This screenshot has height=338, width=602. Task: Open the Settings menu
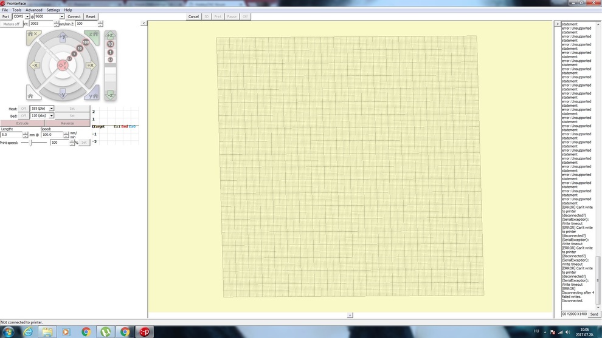pos(54,10)
